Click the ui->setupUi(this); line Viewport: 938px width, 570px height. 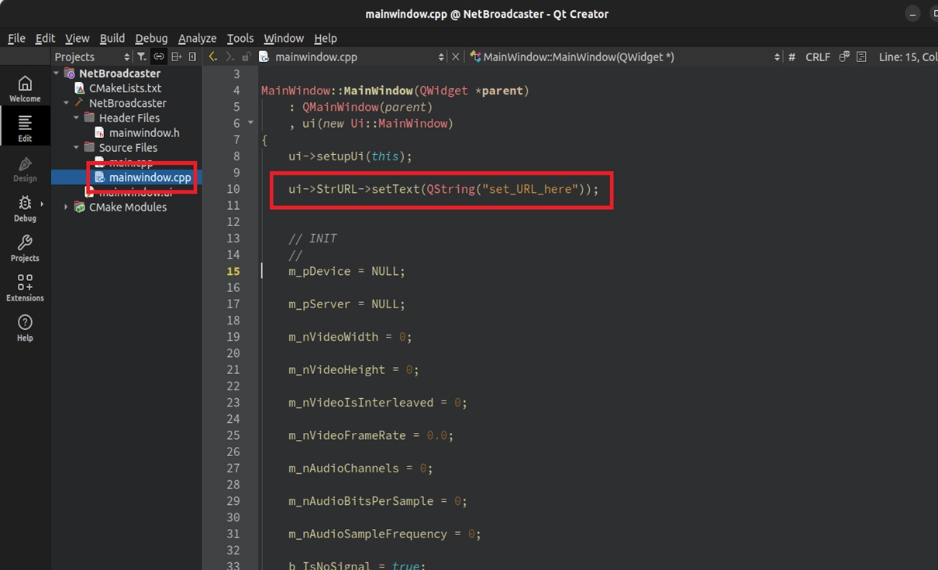[x=350, y=156]
